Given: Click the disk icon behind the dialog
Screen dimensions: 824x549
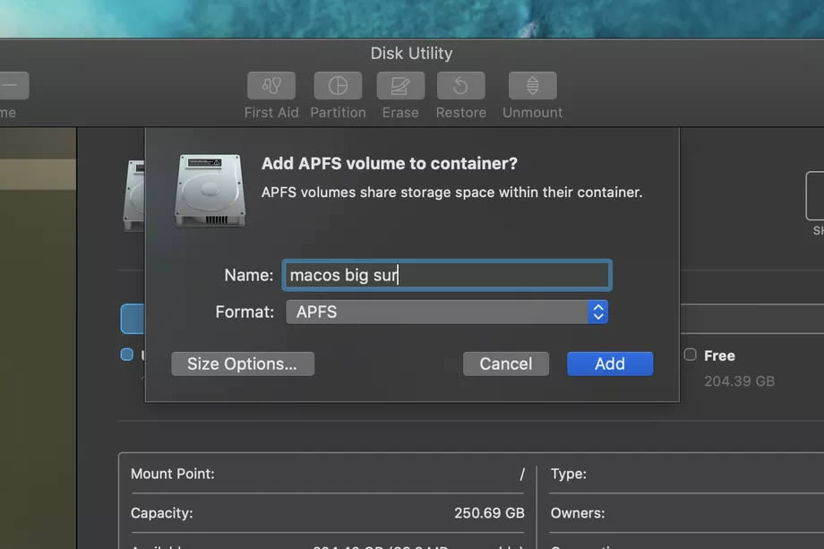Looking at the screenshot, I should tap(133, 195).
